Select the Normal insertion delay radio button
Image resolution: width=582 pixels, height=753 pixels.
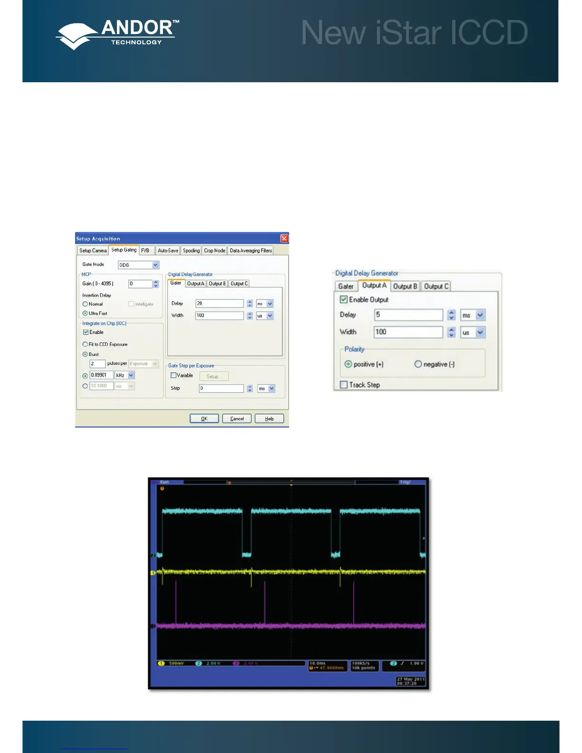point(85,304)
